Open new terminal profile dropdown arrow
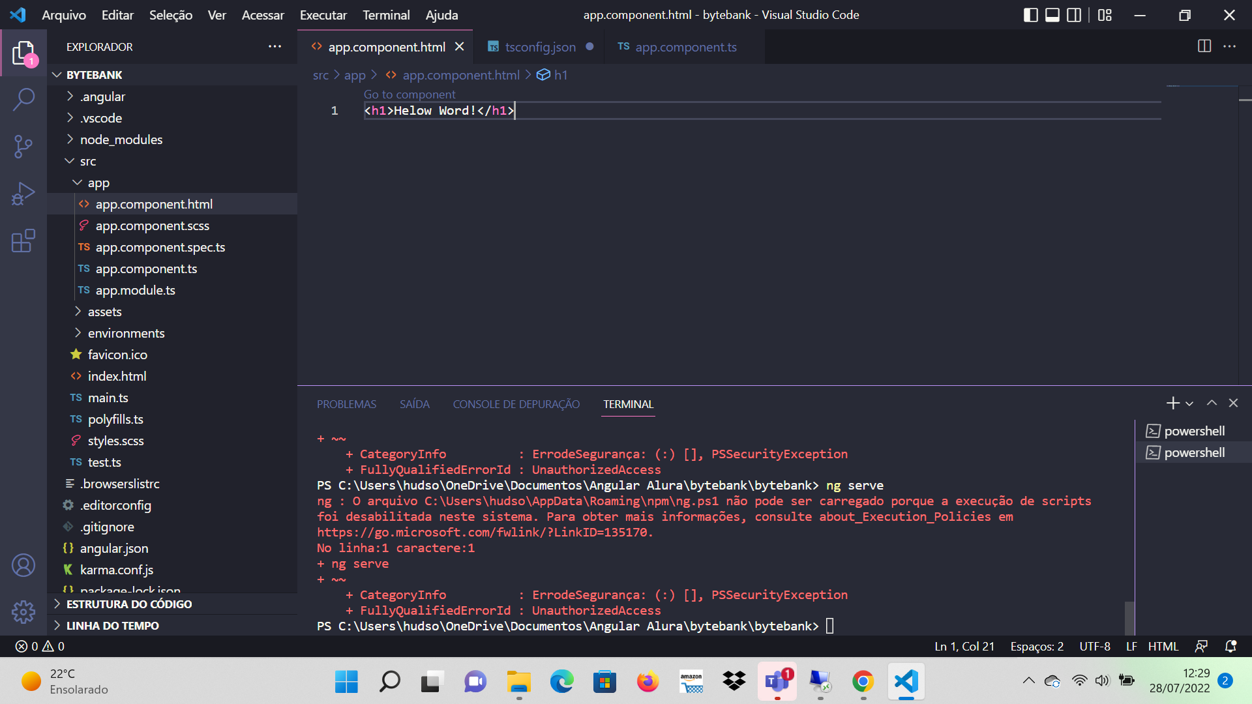 coord(1189,404)
